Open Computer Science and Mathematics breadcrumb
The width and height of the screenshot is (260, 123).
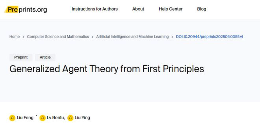[x=58, y=36]
